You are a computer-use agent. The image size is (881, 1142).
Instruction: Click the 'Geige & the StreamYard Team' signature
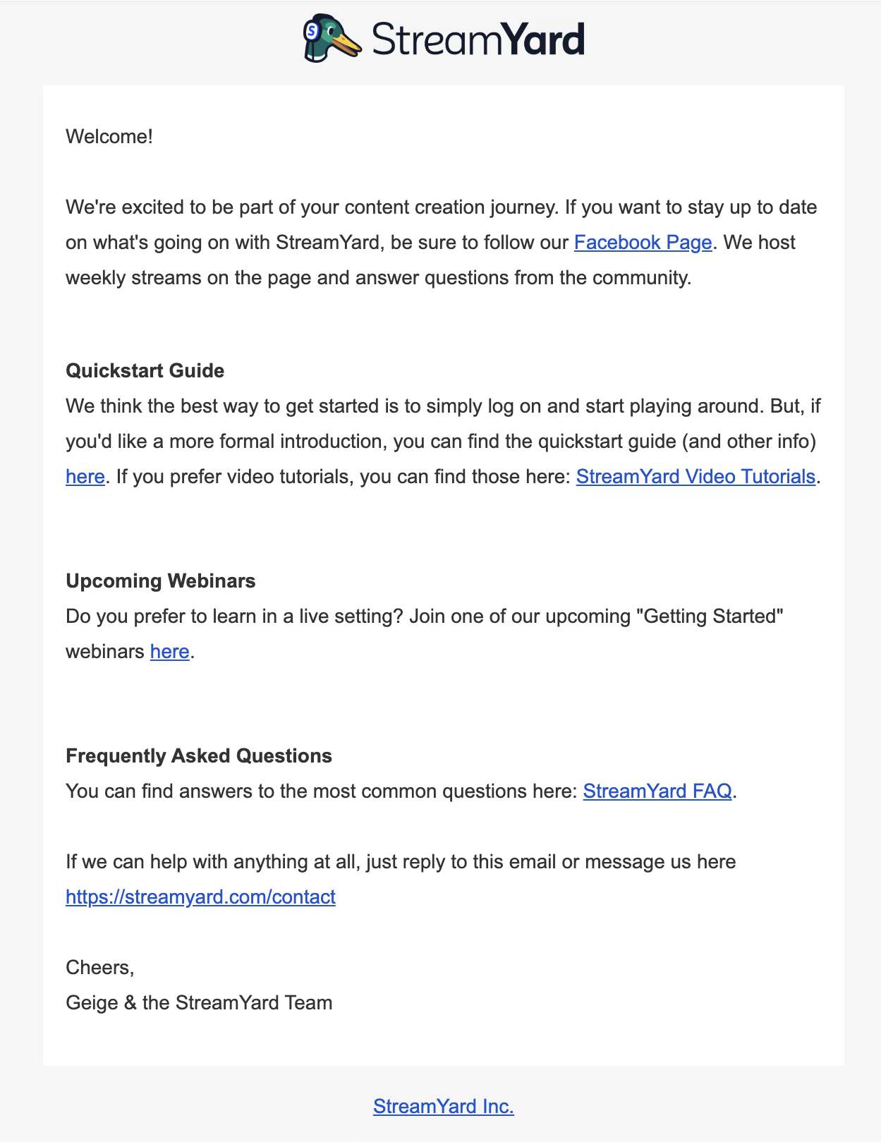[199, 1003]
